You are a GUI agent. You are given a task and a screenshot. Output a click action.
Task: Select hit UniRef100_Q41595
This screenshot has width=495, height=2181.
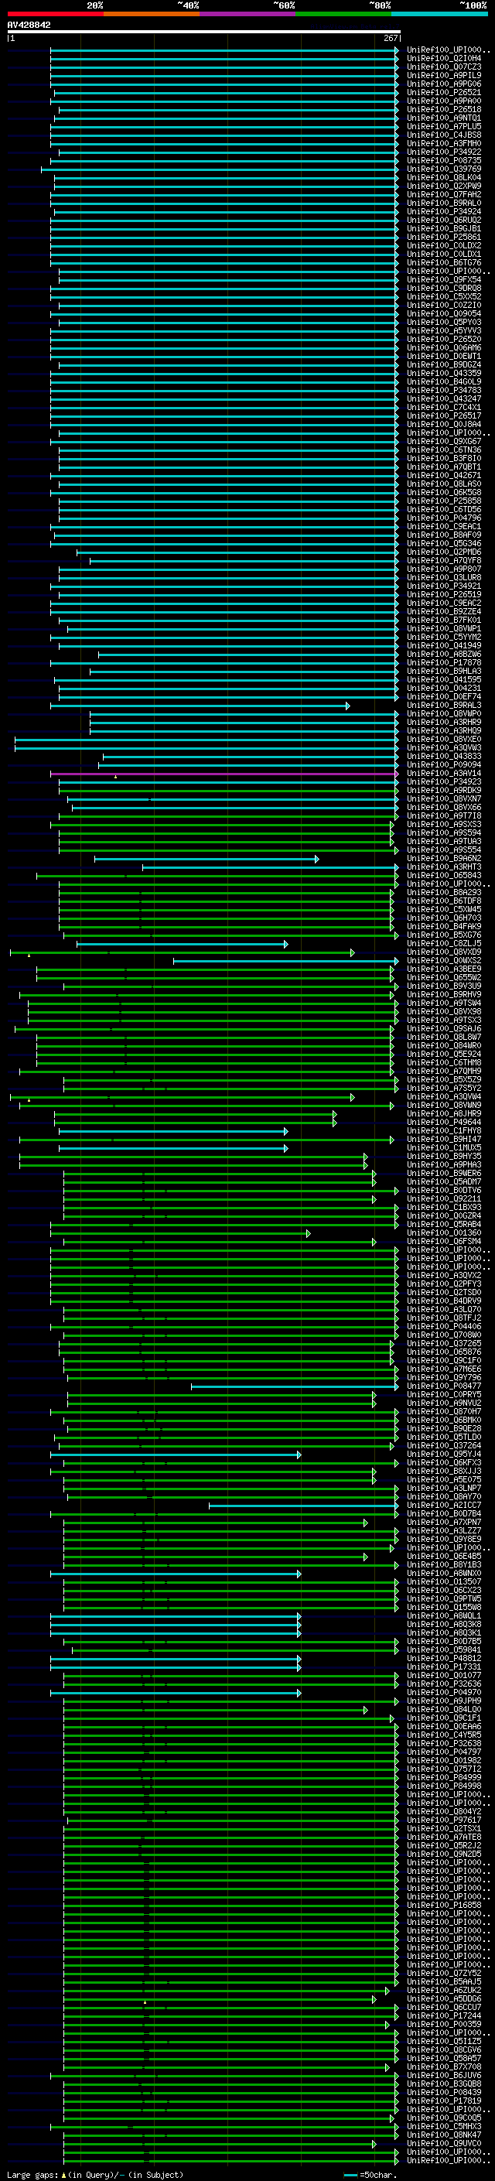(x=444, y=680)
